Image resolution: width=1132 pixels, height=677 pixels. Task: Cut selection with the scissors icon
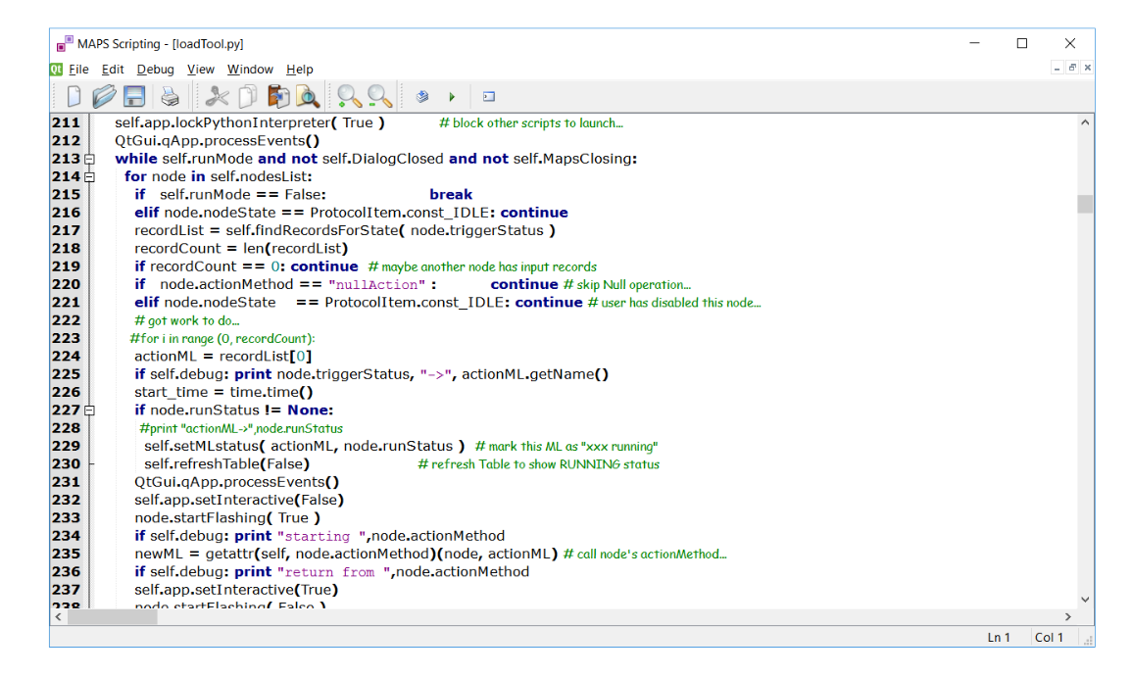tap(217, 96)
